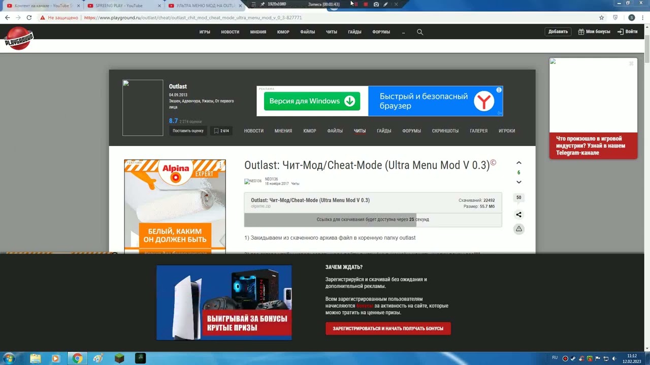Click the download countdown progress bar
Image resolution: width=650 pixels, height=365 pixels.
coord(373,220)
